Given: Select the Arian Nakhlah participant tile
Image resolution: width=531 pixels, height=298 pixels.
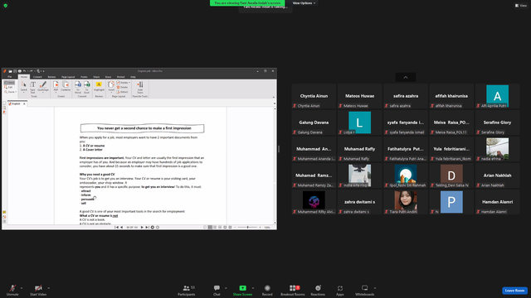Looking at the screenshot, I should (497, 175).
